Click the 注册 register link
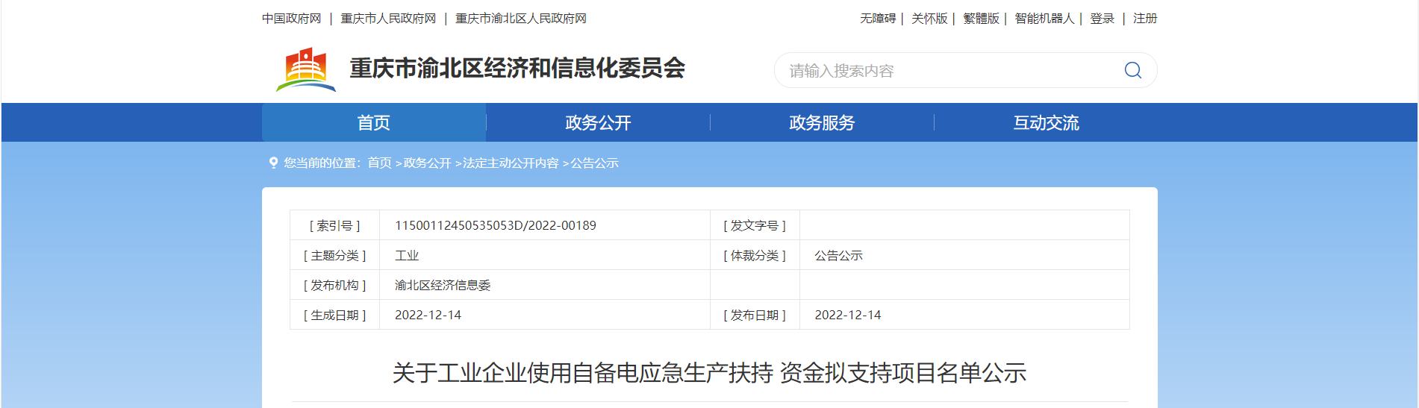The height and width of the screenshot is (408, 1419). pos(1144,19)
